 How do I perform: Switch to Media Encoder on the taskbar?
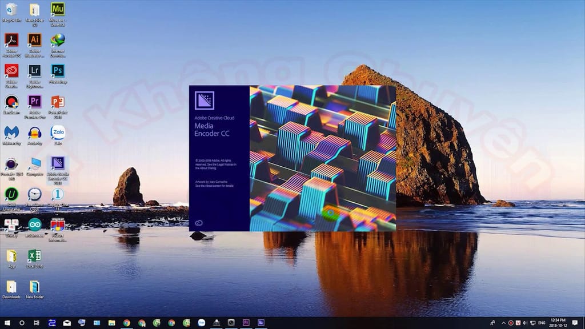coord(261,323)
